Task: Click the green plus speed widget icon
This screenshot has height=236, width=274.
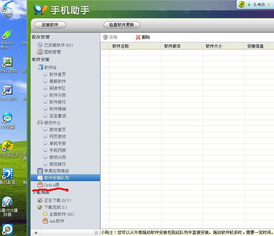Action: (x=241, y=4)
